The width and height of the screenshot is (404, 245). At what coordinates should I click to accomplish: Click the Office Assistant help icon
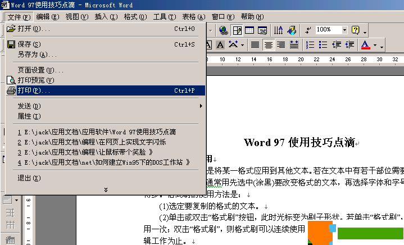coord(356,30)
